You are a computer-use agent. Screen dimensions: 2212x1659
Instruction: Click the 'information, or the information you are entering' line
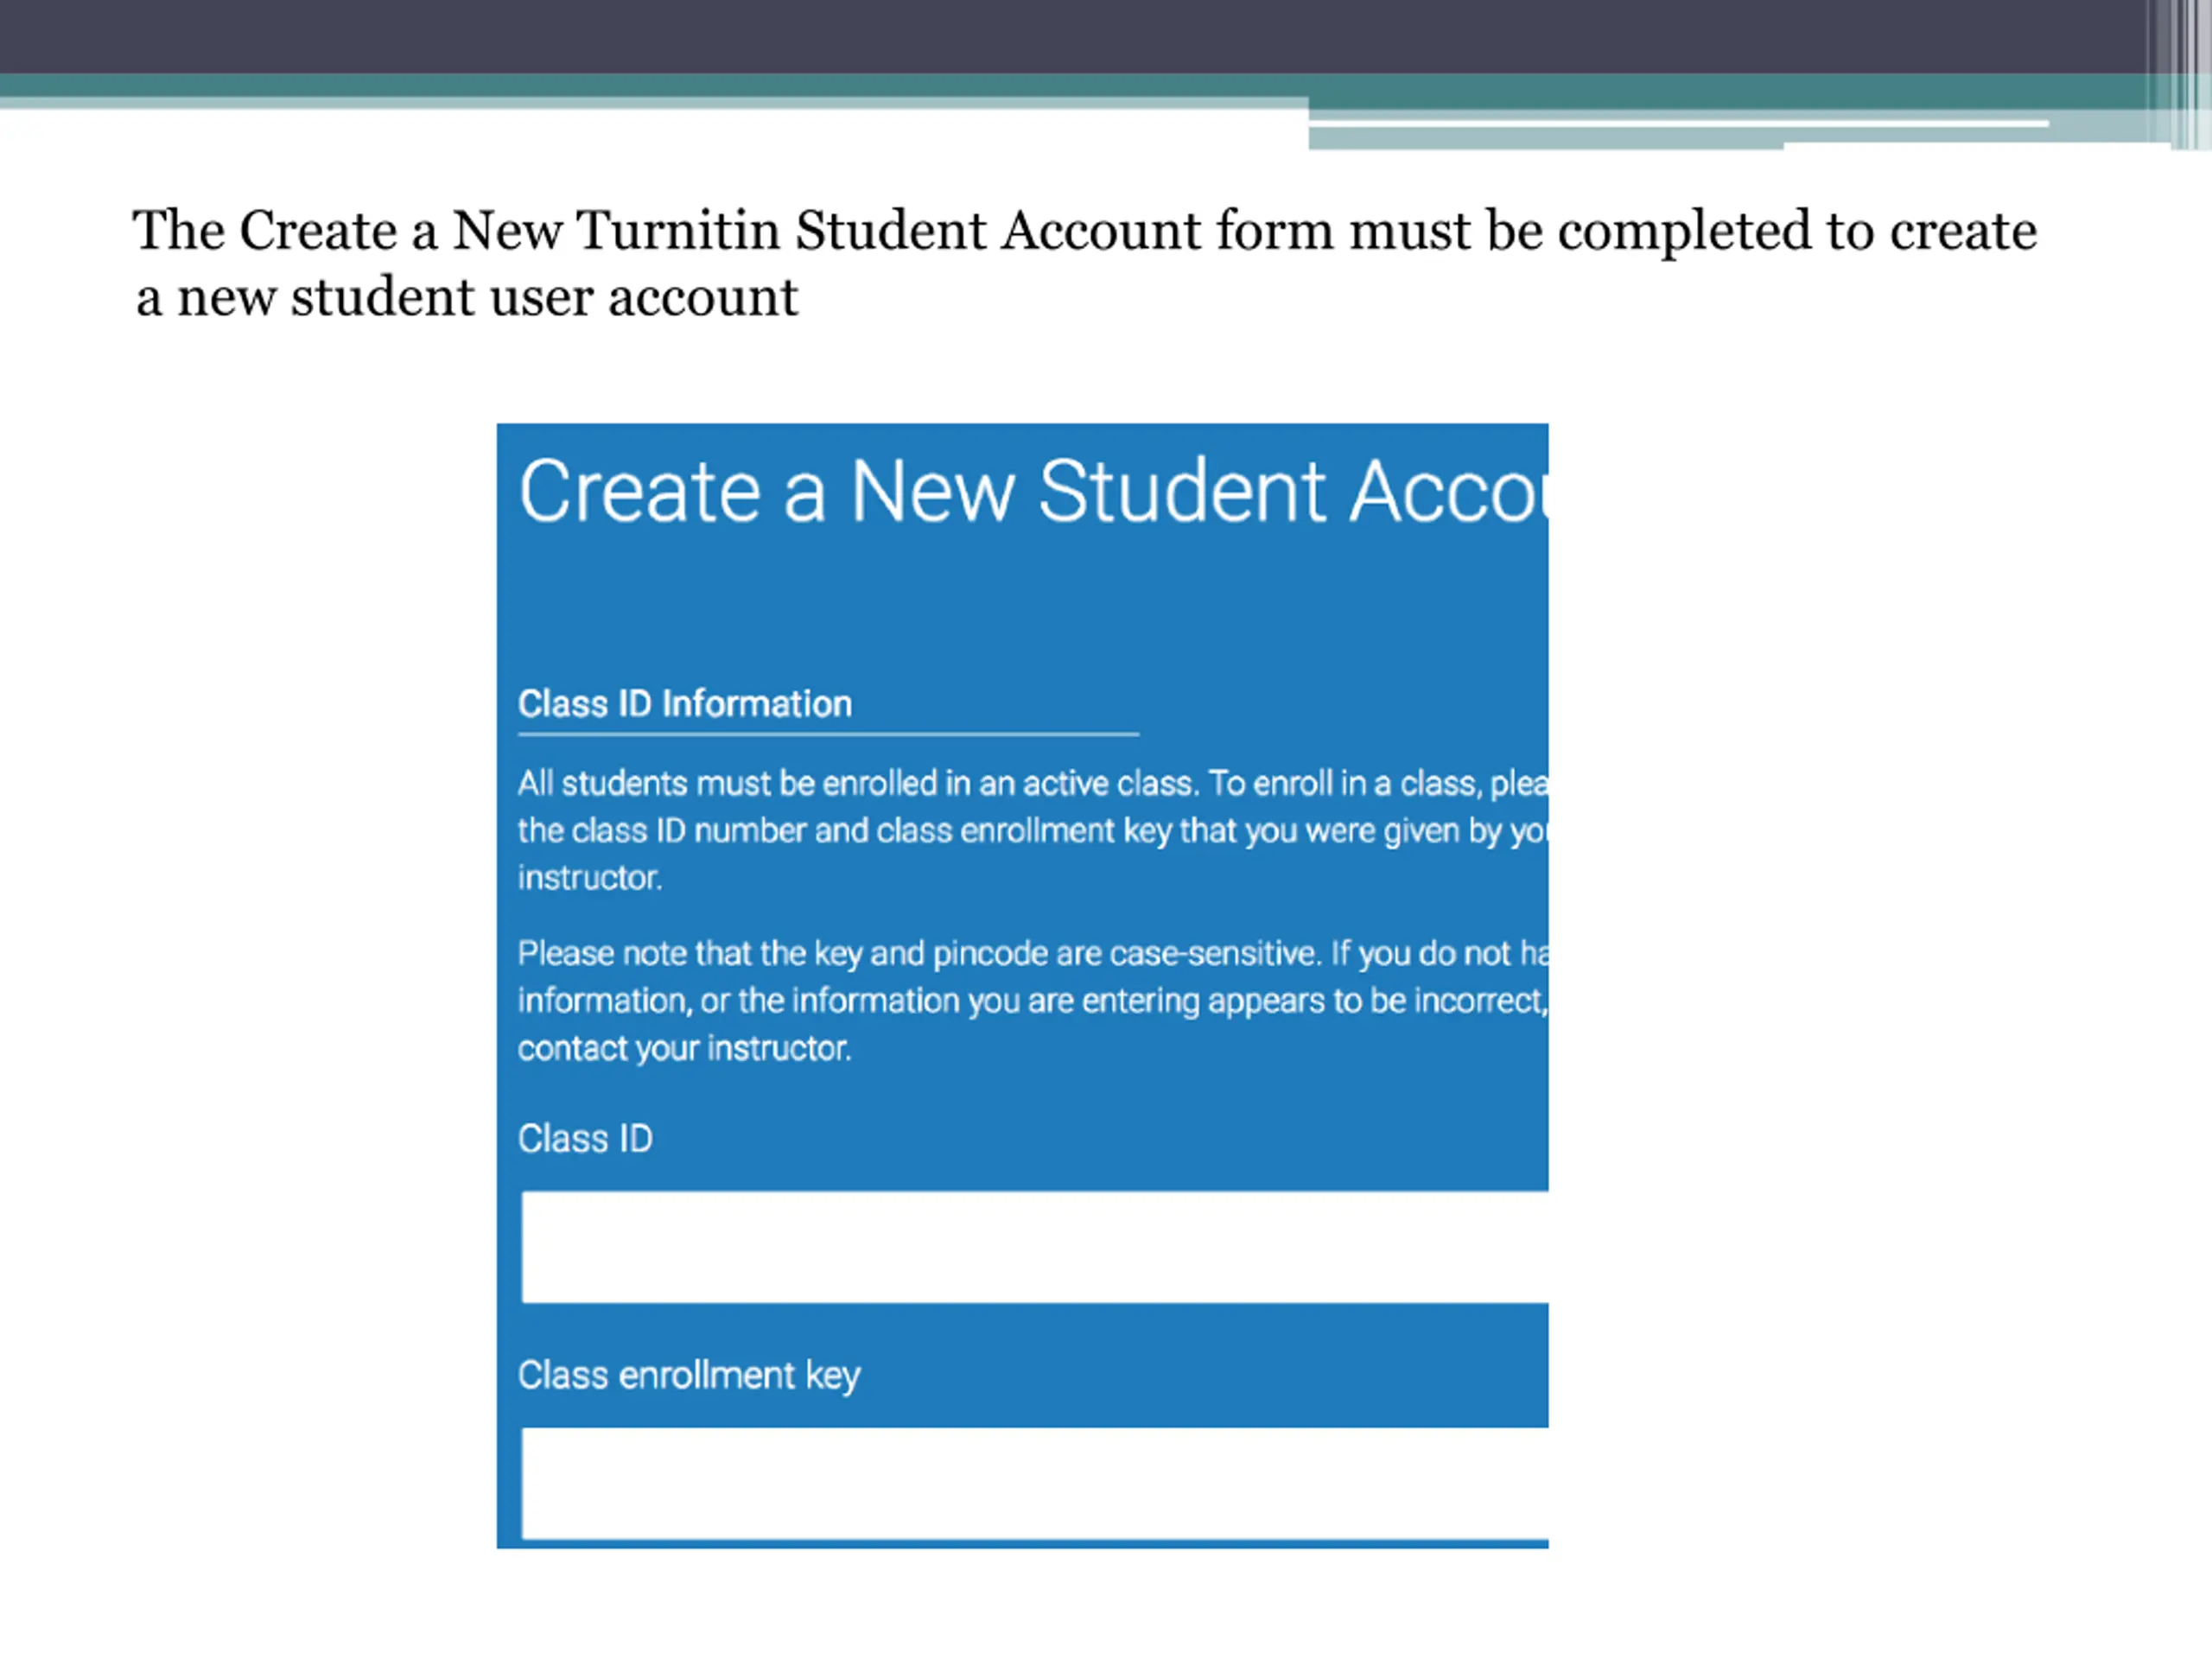point(1033,1001)
